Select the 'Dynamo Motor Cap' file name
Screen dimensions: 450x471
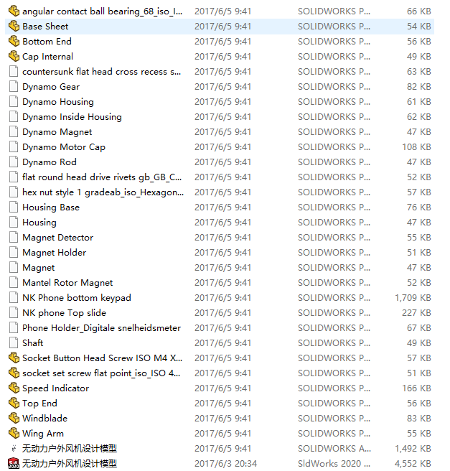tap(64, 147)
